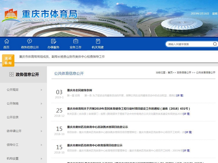This screenshot has width=218, height=163.
Task: Open the 机关党建 navigation menu
Action: (97, 47)
